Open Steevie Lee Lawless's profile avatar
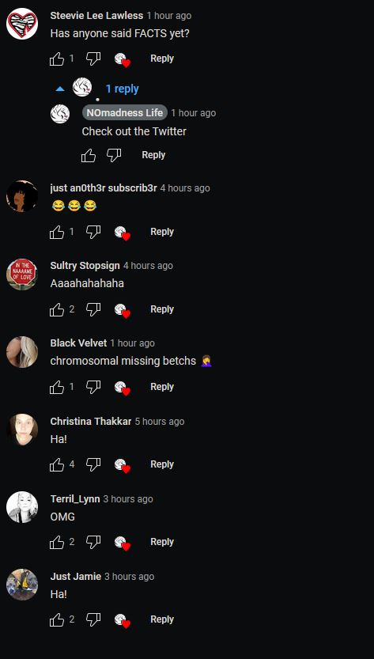This screenshot has height=659, width=374. pyautogui.click(x=22, y=24)
